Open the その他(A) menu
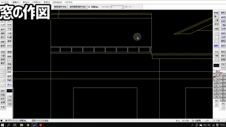This screenshot has height=127, width=226. [57, 2]
